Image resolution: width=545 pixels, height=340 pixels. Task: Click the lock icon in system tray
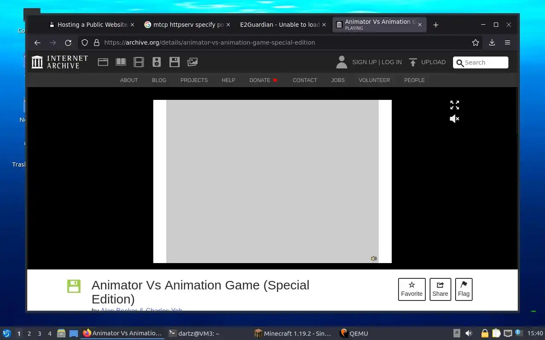[485, 334]
